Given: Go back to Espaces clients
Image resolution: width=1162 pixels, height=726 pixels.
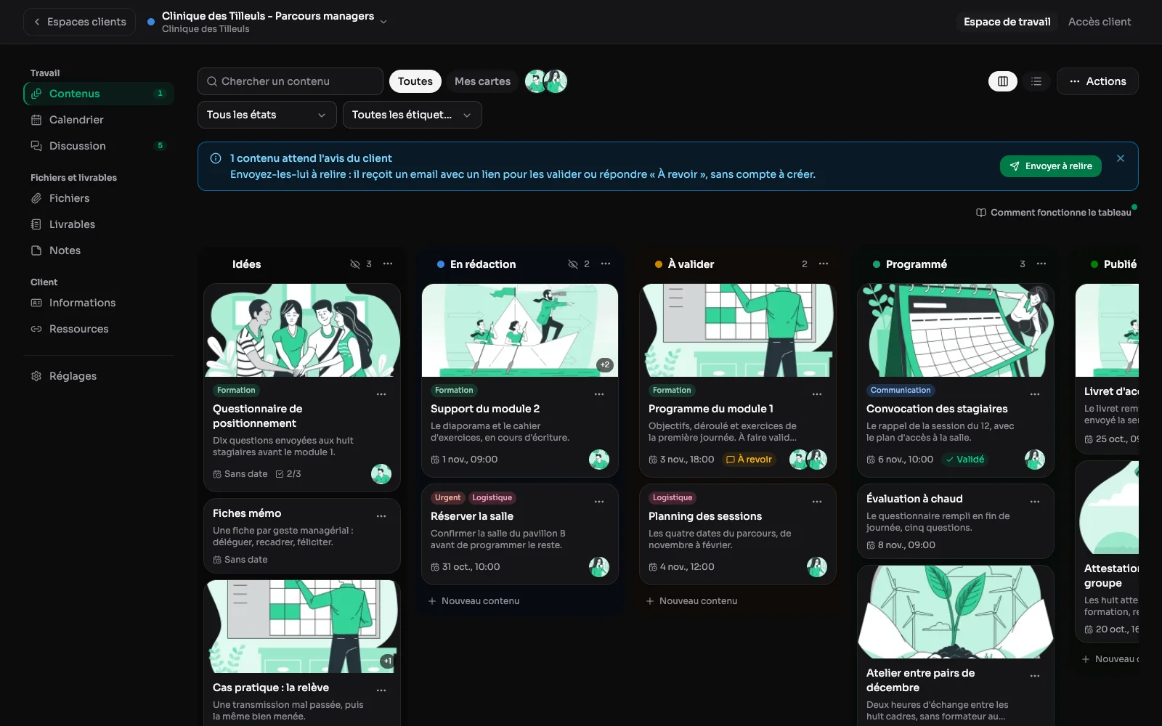Looking at the screenshot, I should pyautogui.click(x=80, y=22).
